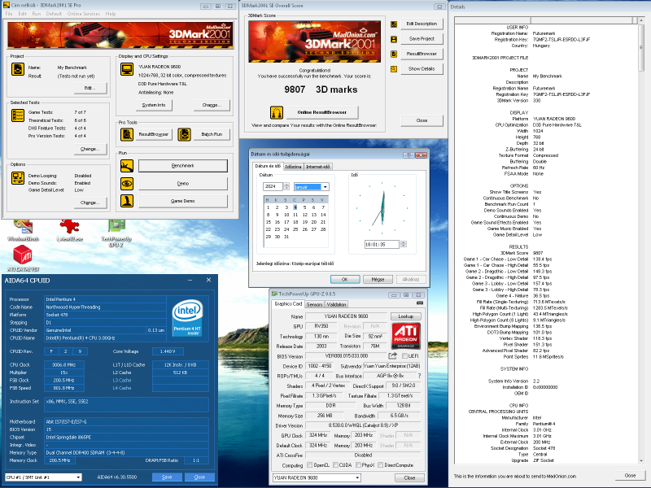This screenshot has height=488, width=651.
Task: Switch to the Sensors tab in GPU-Z
Action: (x=314, y=304)
